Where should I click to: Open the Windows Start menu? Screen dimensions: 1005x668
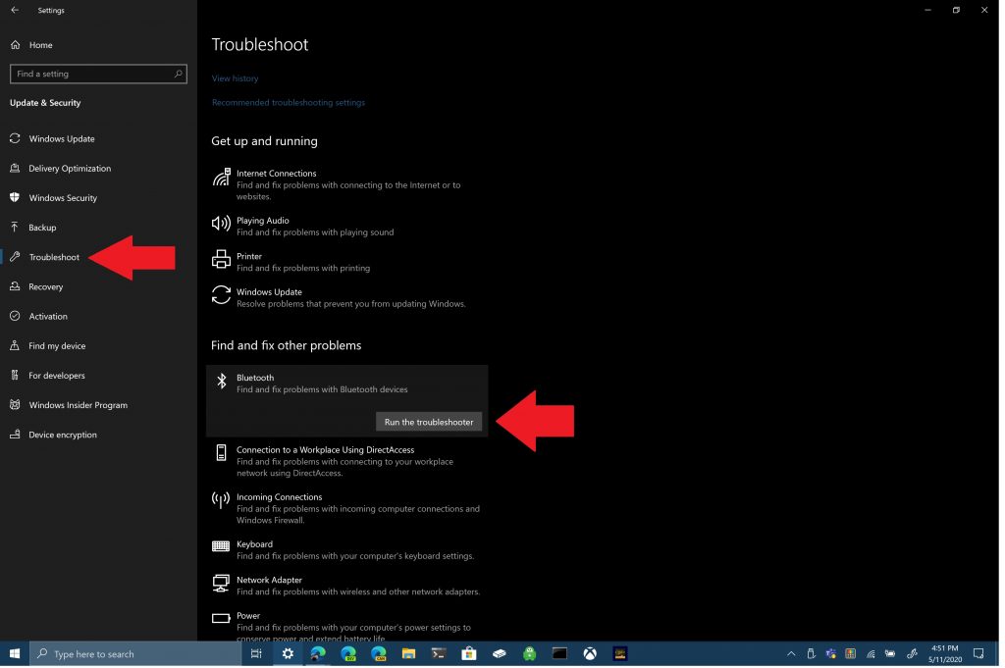tap(15, 655)
